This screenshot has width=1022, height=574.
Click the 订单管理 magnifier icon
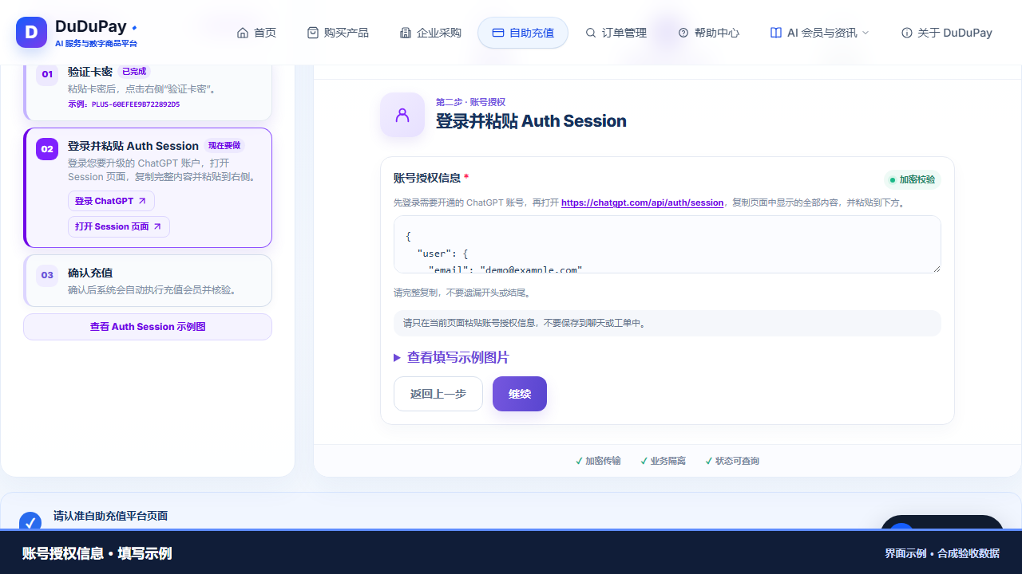[591, 33]
